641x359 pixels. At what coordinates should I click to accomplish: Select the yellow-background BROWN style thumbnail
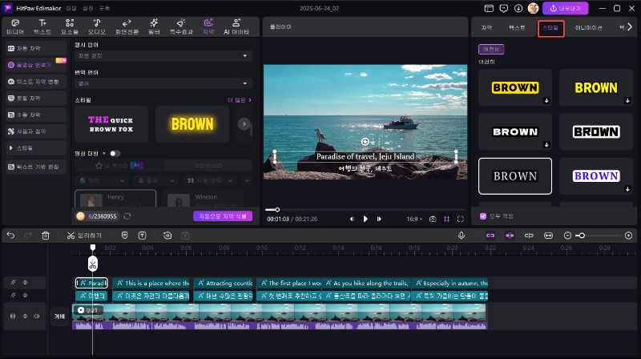(515, 87)
